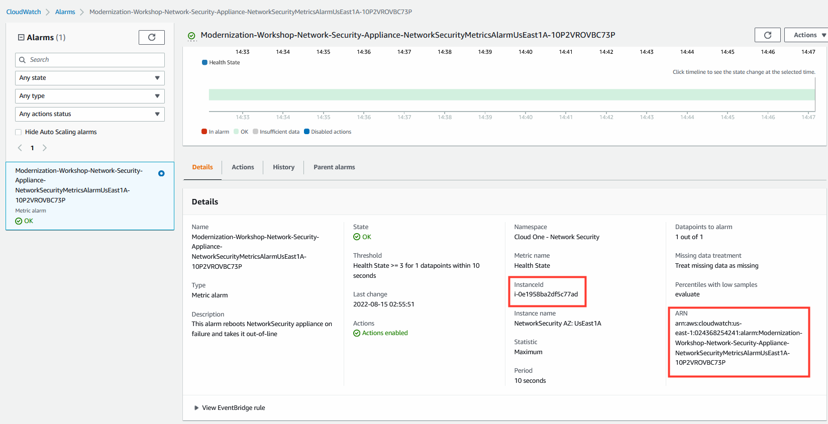Open Alarms breadcrumb link

pos(65,12)
